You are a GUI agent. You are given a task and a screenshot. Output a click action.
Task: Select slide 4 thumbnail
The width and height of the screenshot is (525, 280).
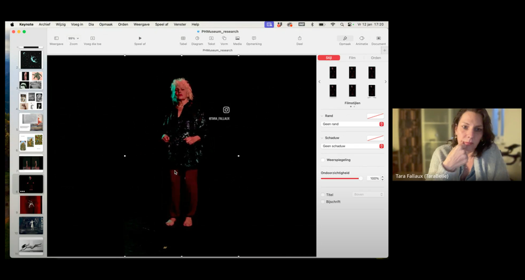click(31, 101)
